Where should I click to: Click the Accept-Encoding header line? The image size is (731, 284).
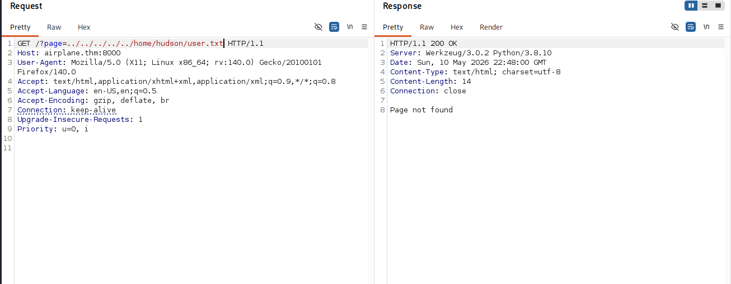tap(93, 101)
